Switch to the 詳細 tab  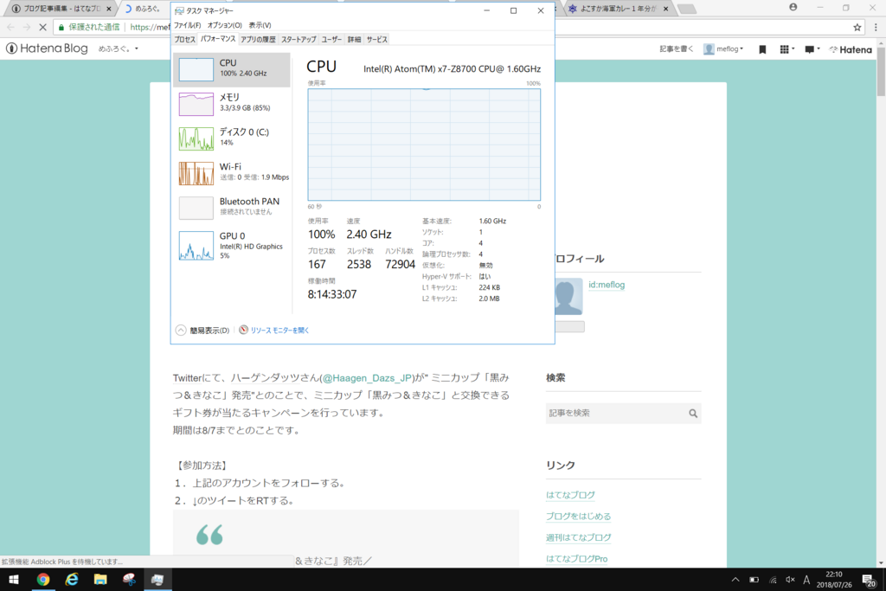click(354, 40)
